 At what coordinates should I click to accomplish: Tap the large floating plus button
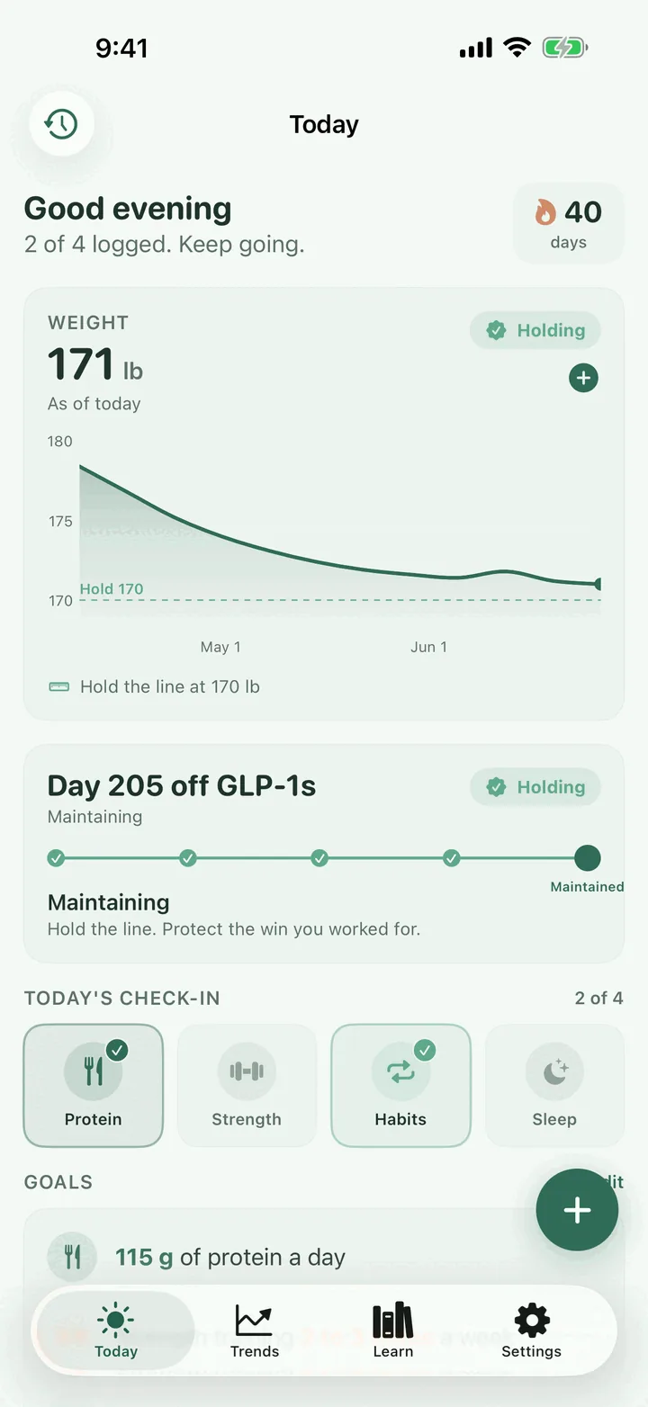coord(577,1210)
